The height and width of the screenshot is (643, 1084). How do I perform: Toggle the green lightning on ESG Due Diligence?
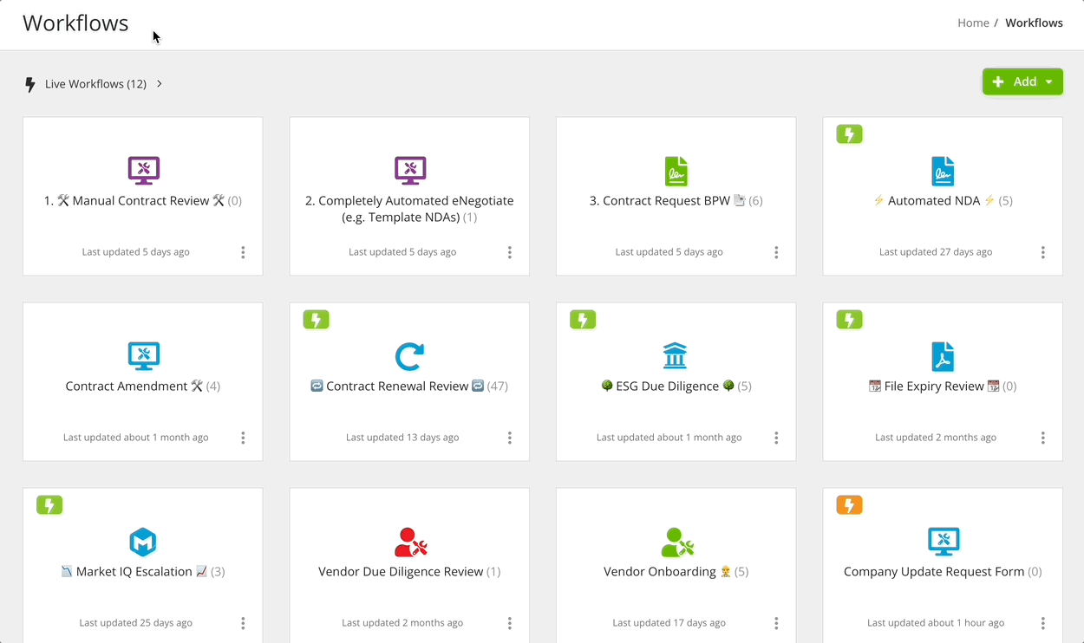pyautogui.click(x=583, y=319)
